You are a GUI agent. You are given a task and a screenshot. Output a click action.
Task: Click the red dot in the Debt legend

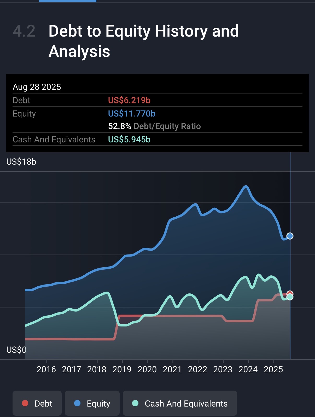click(x=25, y=403)
